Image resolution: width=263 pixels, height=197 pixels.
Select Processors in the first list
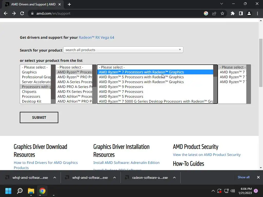[35, 96]
